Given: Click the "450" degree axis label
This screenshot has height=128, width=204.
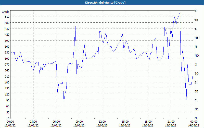Looking at the screenshot, I should pyautogui.click(x=7, y=29).
